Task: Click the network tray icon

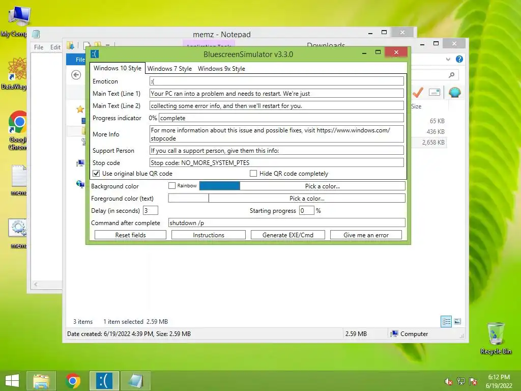Action: coord(461,381)
